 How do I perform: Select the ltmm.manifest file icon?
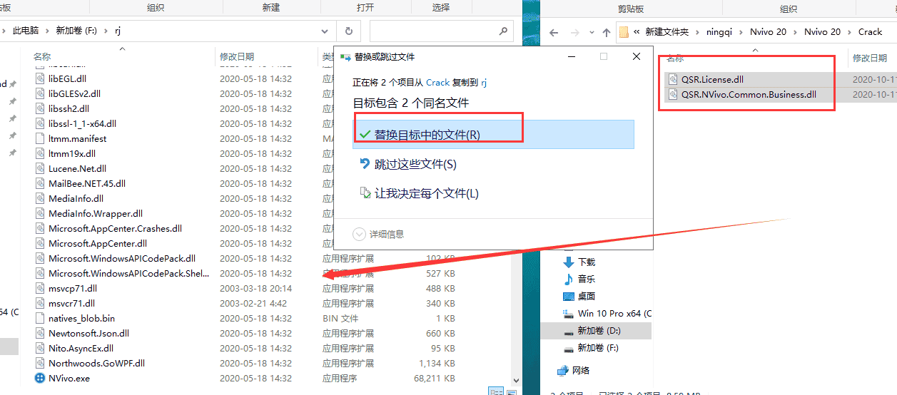pos(40,138)
